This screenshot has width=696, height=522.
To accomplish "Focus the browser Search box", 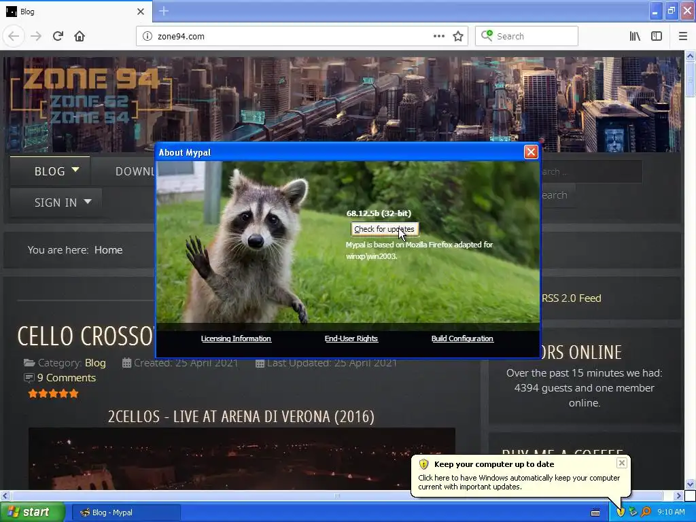I will point(527,36).
